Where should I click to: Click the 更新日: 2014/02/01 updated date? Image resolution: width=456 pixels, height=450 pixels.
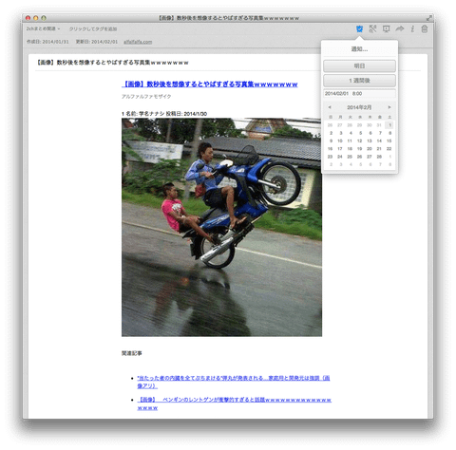point(97,42)
